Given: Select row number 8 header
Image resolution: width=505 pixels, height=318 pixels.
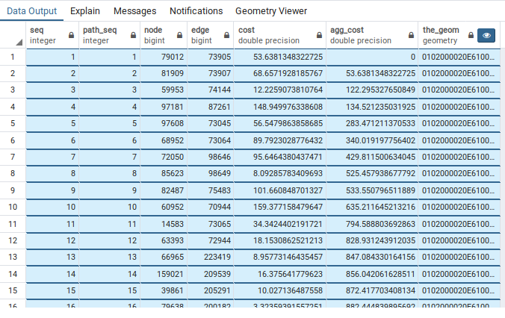Looking at the screenshot, I should pyautogui.click(x=13, y=173).
